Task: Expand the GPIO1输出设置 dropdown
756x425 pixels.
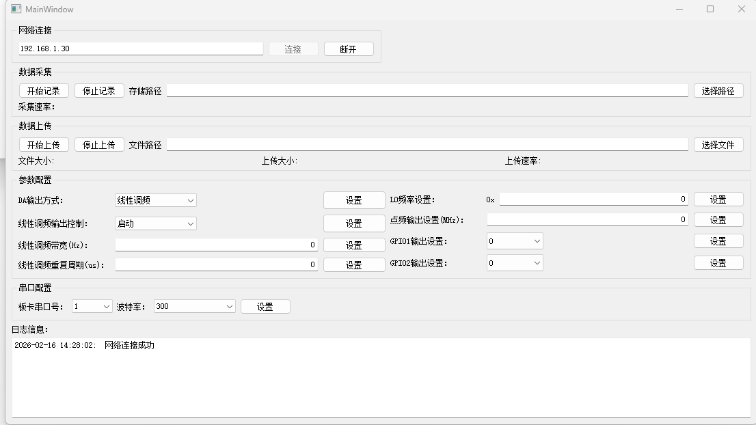Action: [x=515, y=241]
